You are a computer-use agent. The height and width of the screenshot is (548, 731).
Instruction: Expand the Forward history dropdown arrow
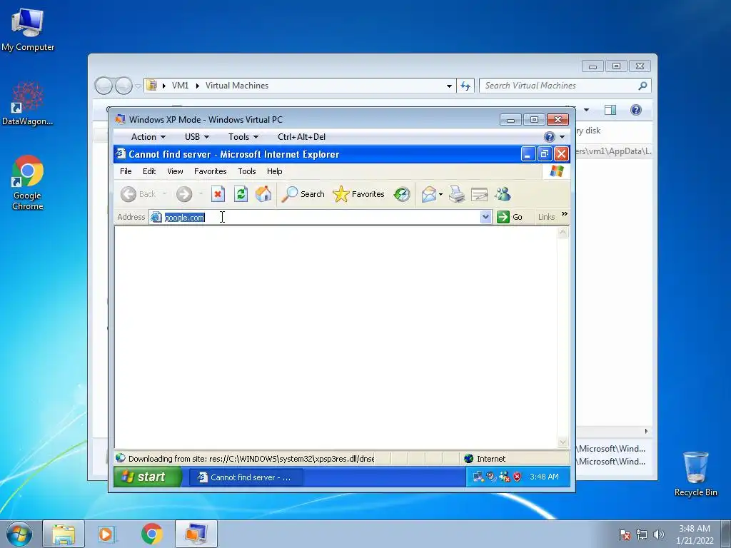[x=201, y=194]
